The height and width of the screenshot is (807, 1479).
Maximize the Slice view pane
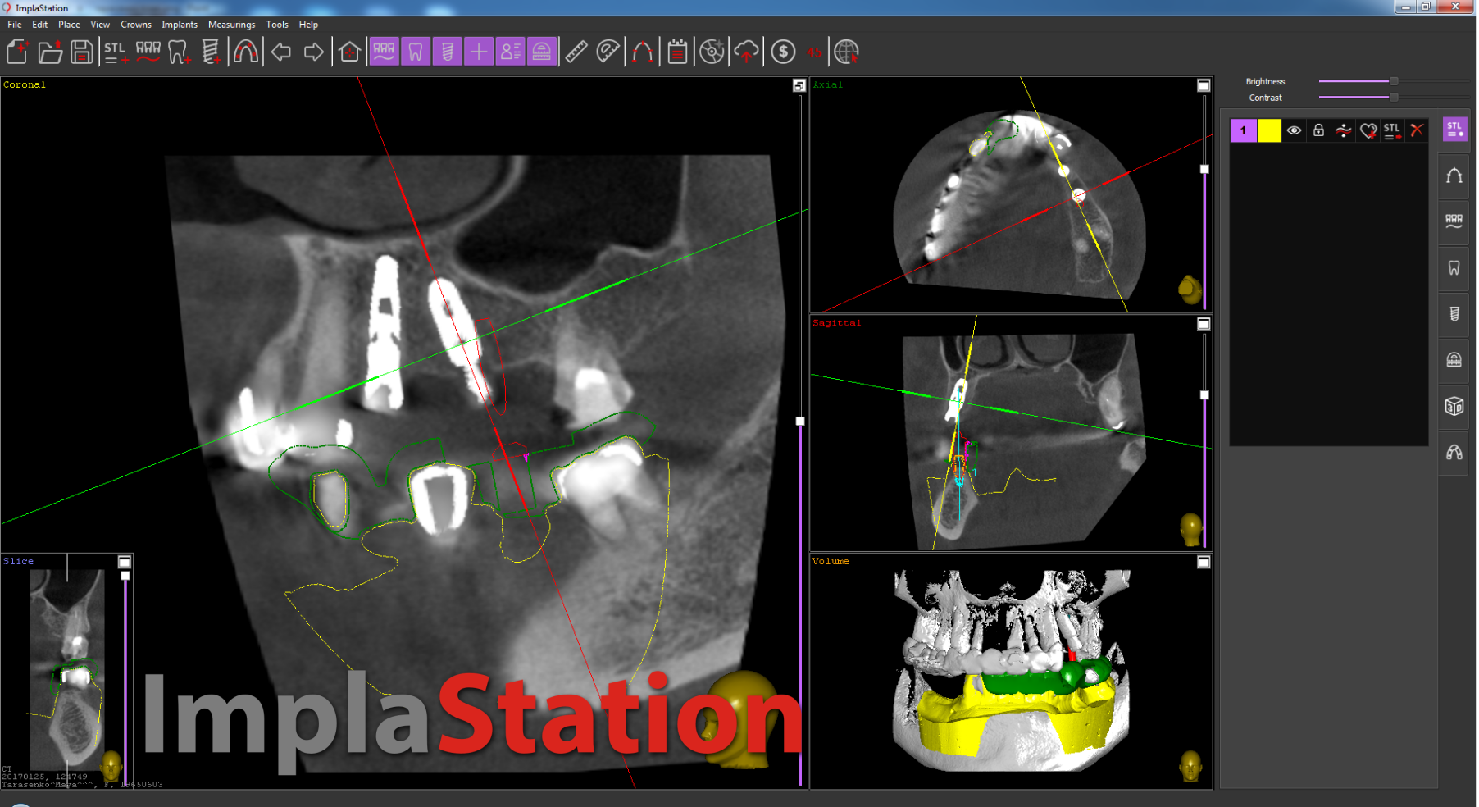125,562
